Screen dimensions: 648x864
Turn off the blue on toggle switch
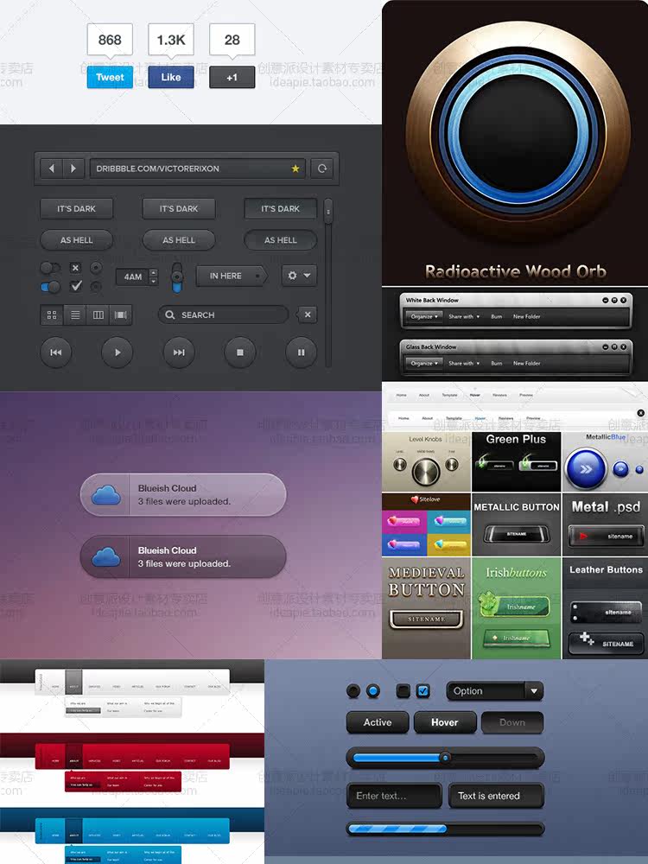[x=50, y=287]
